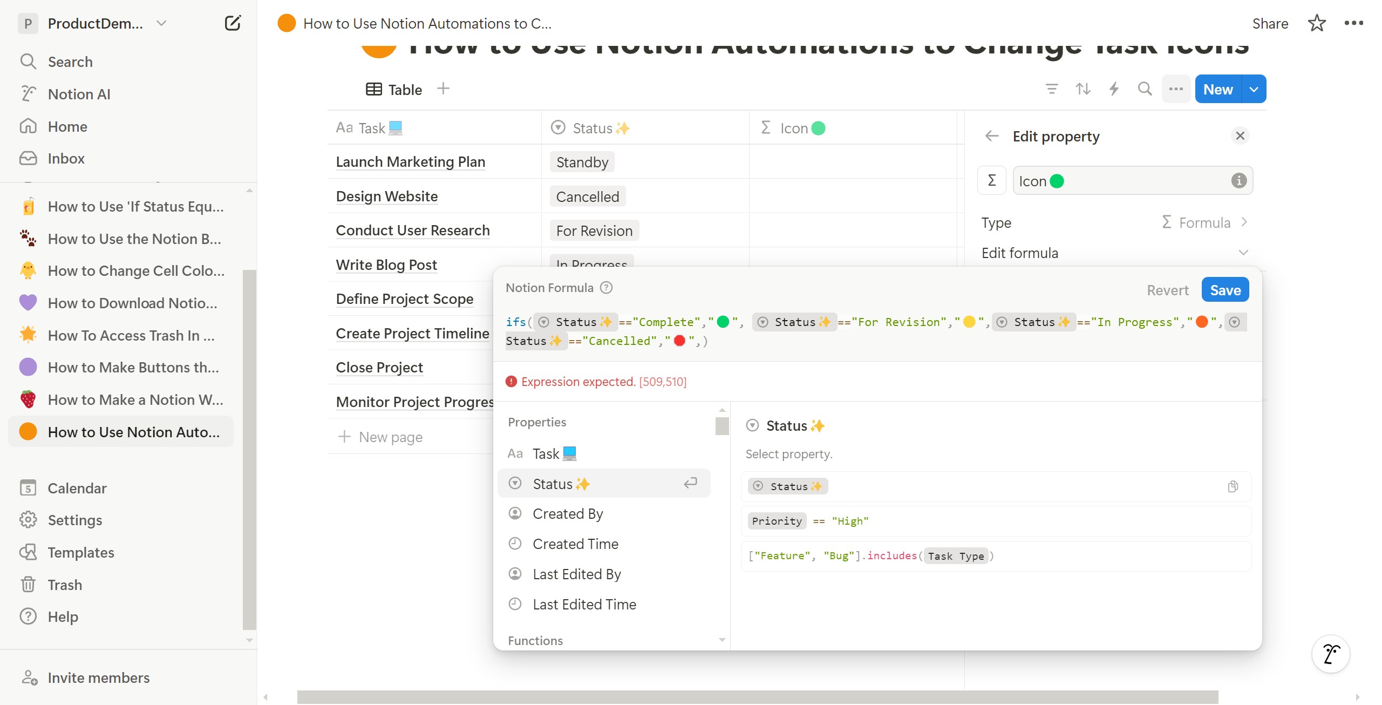The image size is (1382, 705).
Task: Open the Help menu
Action: tap(63, 616)
